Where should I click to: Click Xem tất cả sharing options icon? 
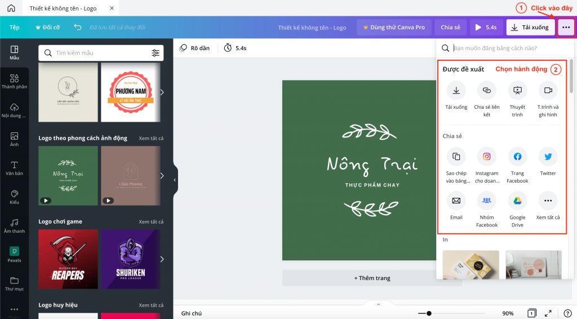tap(548, 201)
